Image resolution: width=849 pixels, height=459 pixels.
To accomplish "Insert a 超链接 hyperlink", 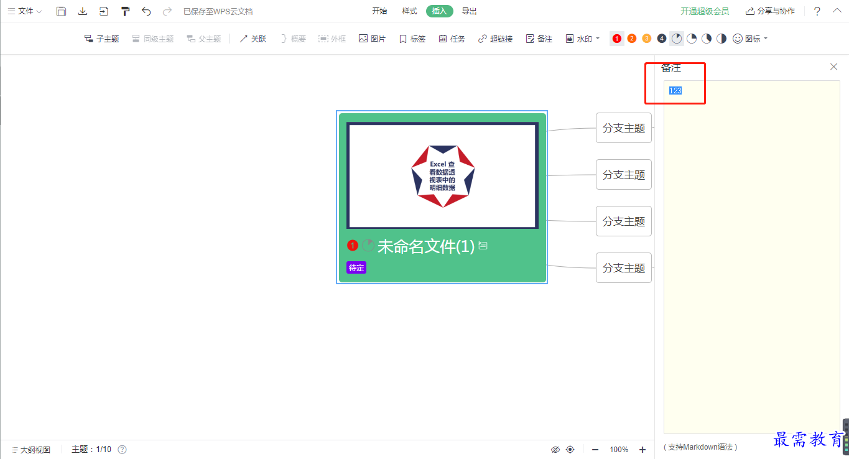I will pos(495,39).
